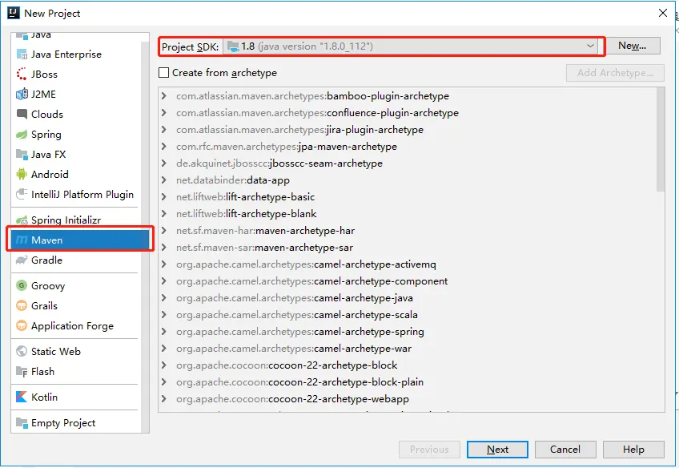The width and height of the screenshot is (679, 468).
Task: Select camel-archetype-scala row
Action: (408, 315)
